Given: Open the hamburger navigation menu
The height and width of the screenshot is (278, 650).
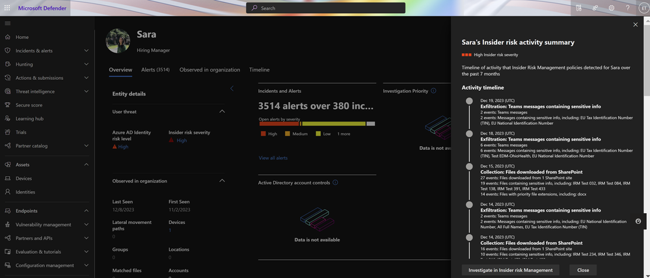Looking at the screenshot, I should [7, 23].
